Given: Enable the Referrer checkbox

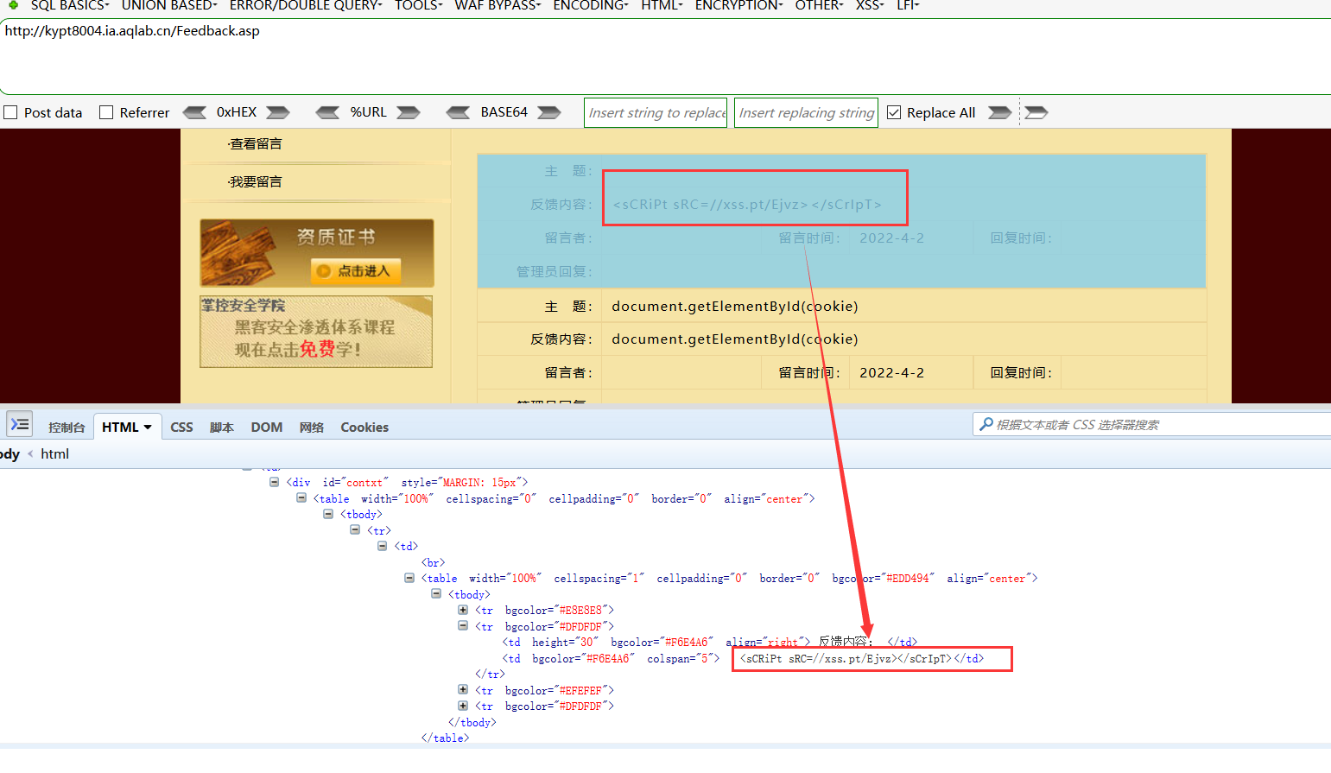Looking at the screenshot, I should [106, 112].
